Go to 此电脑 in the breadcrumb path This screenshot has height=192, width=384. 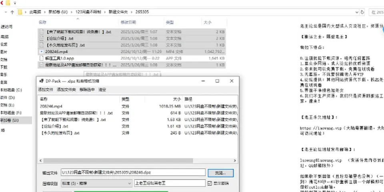(35, 12)
